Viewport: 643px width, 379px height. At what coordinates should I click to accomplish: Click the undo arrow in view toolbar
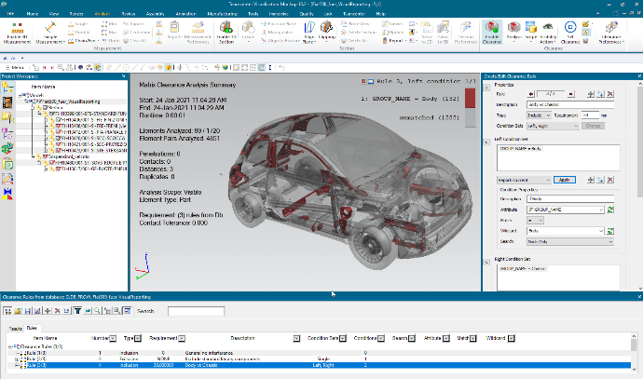tap(281, 67)
